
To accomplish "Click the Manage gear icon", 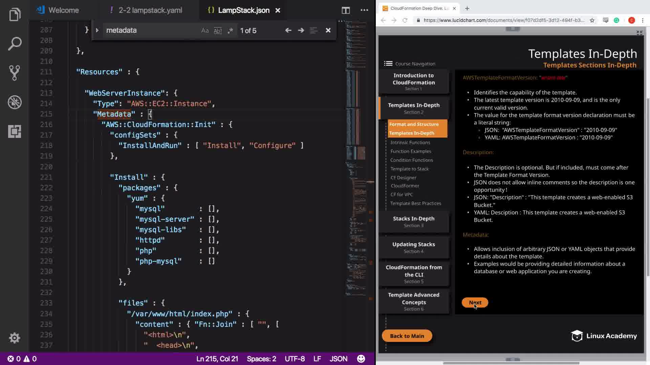I will tap(15, 338).
